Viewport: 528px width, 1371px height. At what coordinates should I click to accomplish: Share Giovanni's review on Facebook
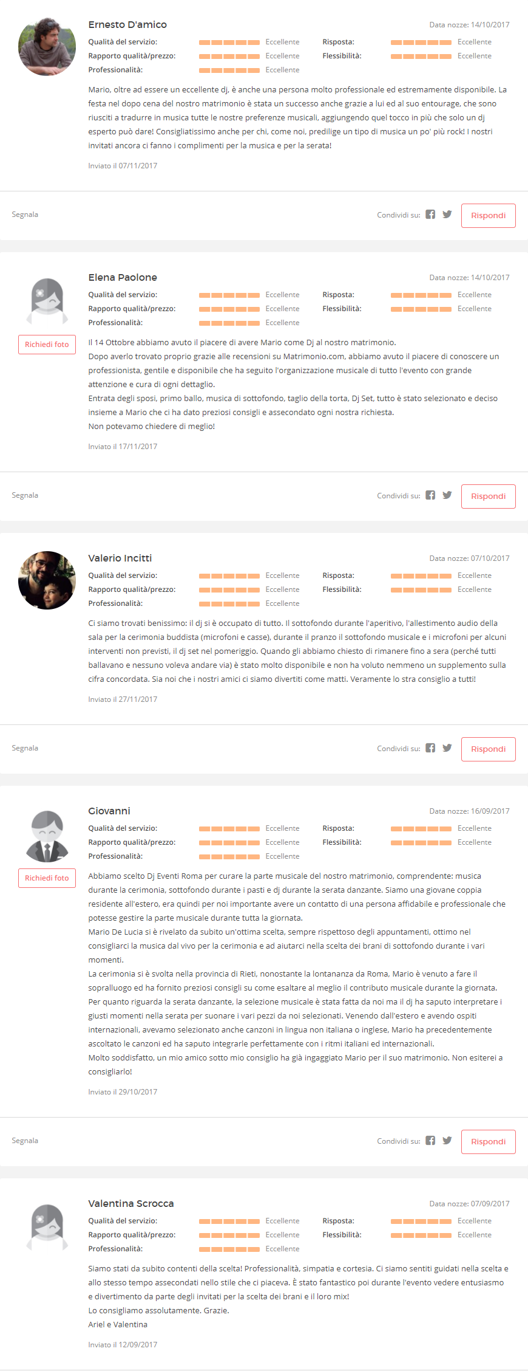pos(430,1141)
